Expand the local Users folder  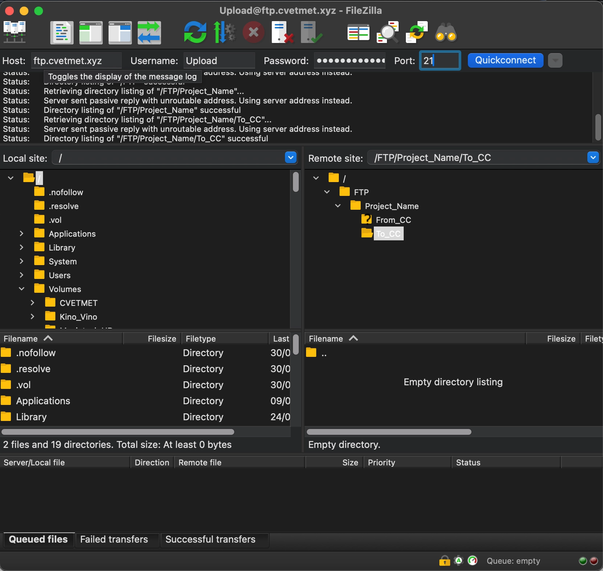point(21,275)
